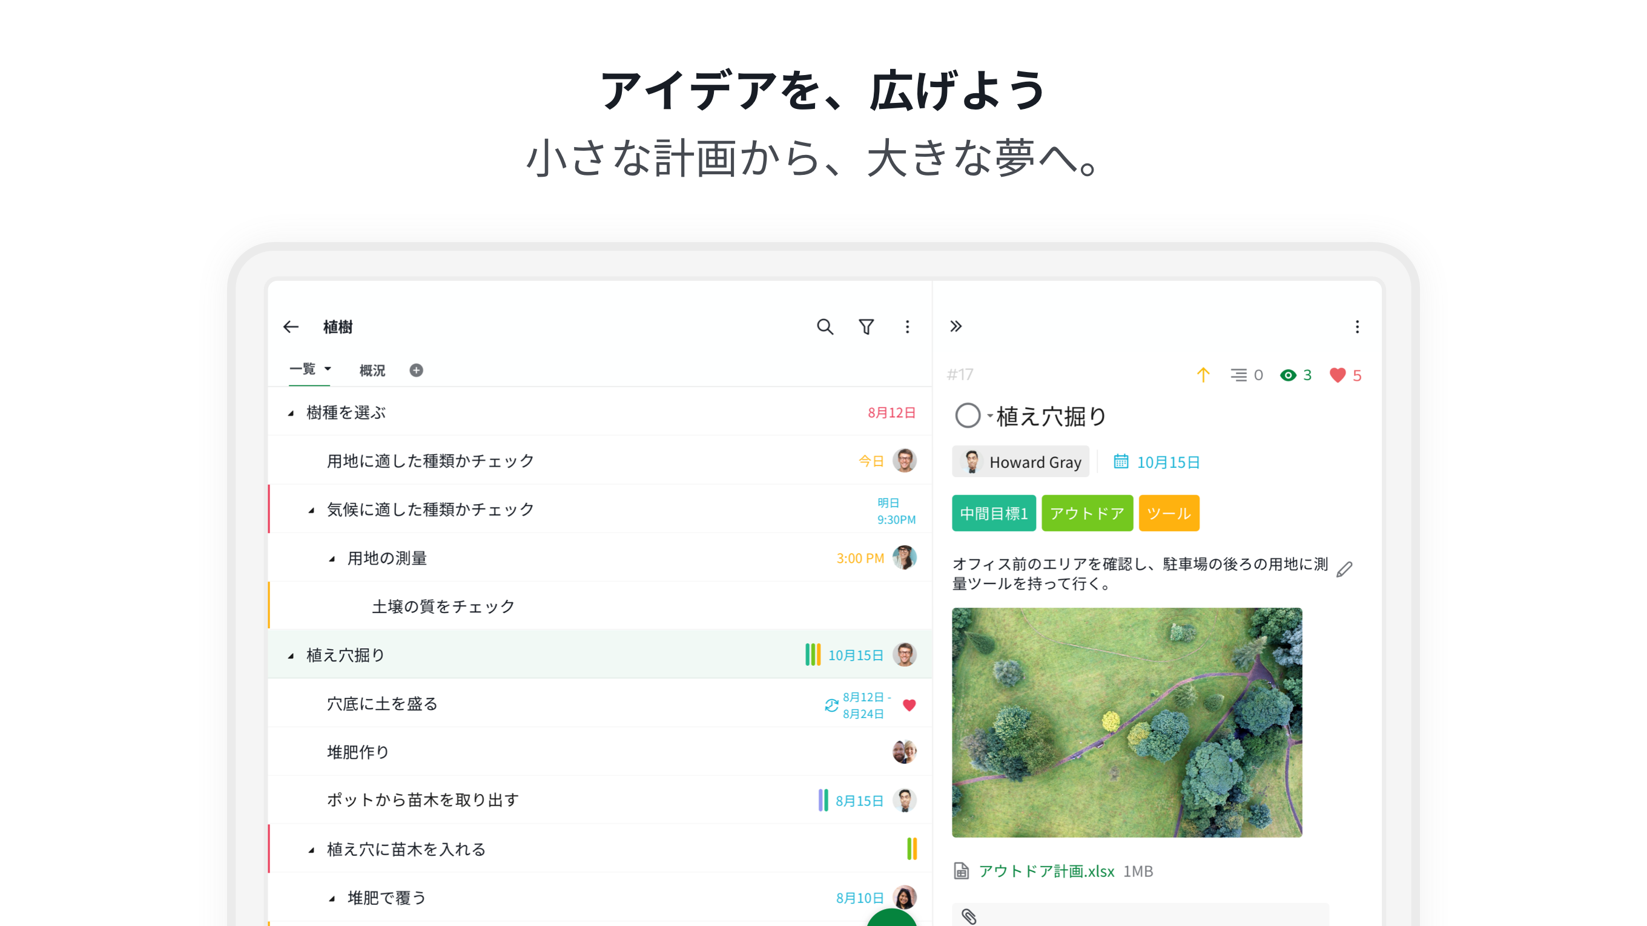Click the tag color bars on ポットから苗木を取り出す

[x=823, y=800]
